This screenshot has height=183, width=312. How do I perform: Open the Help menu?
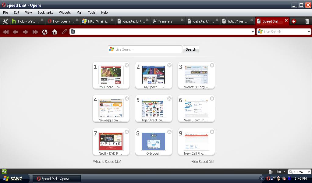[x=104, y=13]
